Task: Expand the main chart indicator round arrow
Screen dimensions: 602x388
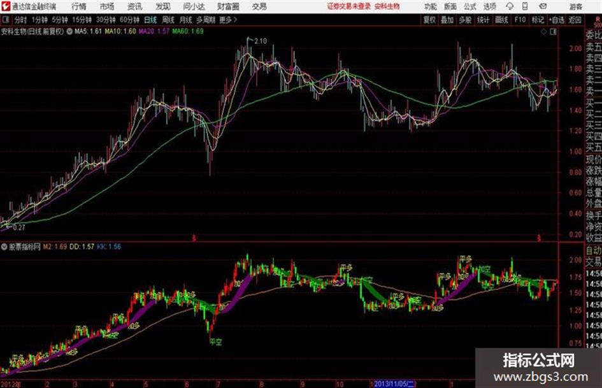Action: click(69, 31)
